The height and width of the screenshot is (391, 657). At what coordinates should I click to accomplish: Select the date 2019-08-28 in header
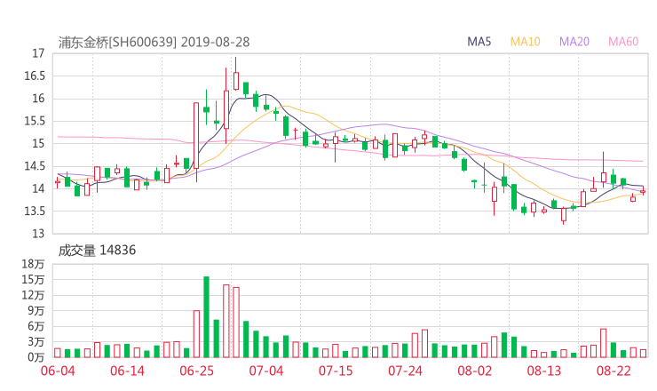tap(218, 42)
